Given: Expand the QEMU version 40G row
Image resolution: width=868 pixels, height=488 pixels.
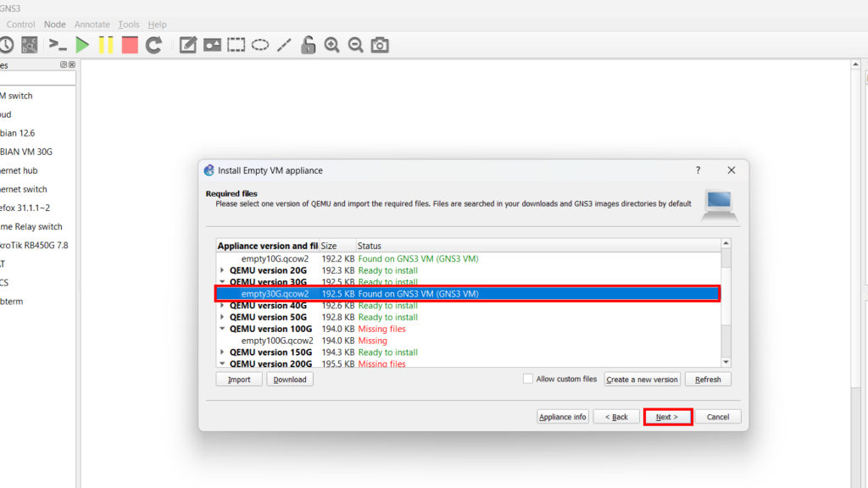Looking at the screenshot, I should 222,306.
